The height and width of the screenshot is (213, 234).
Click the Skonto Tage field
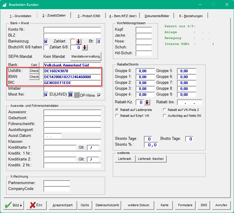(148, 139)
